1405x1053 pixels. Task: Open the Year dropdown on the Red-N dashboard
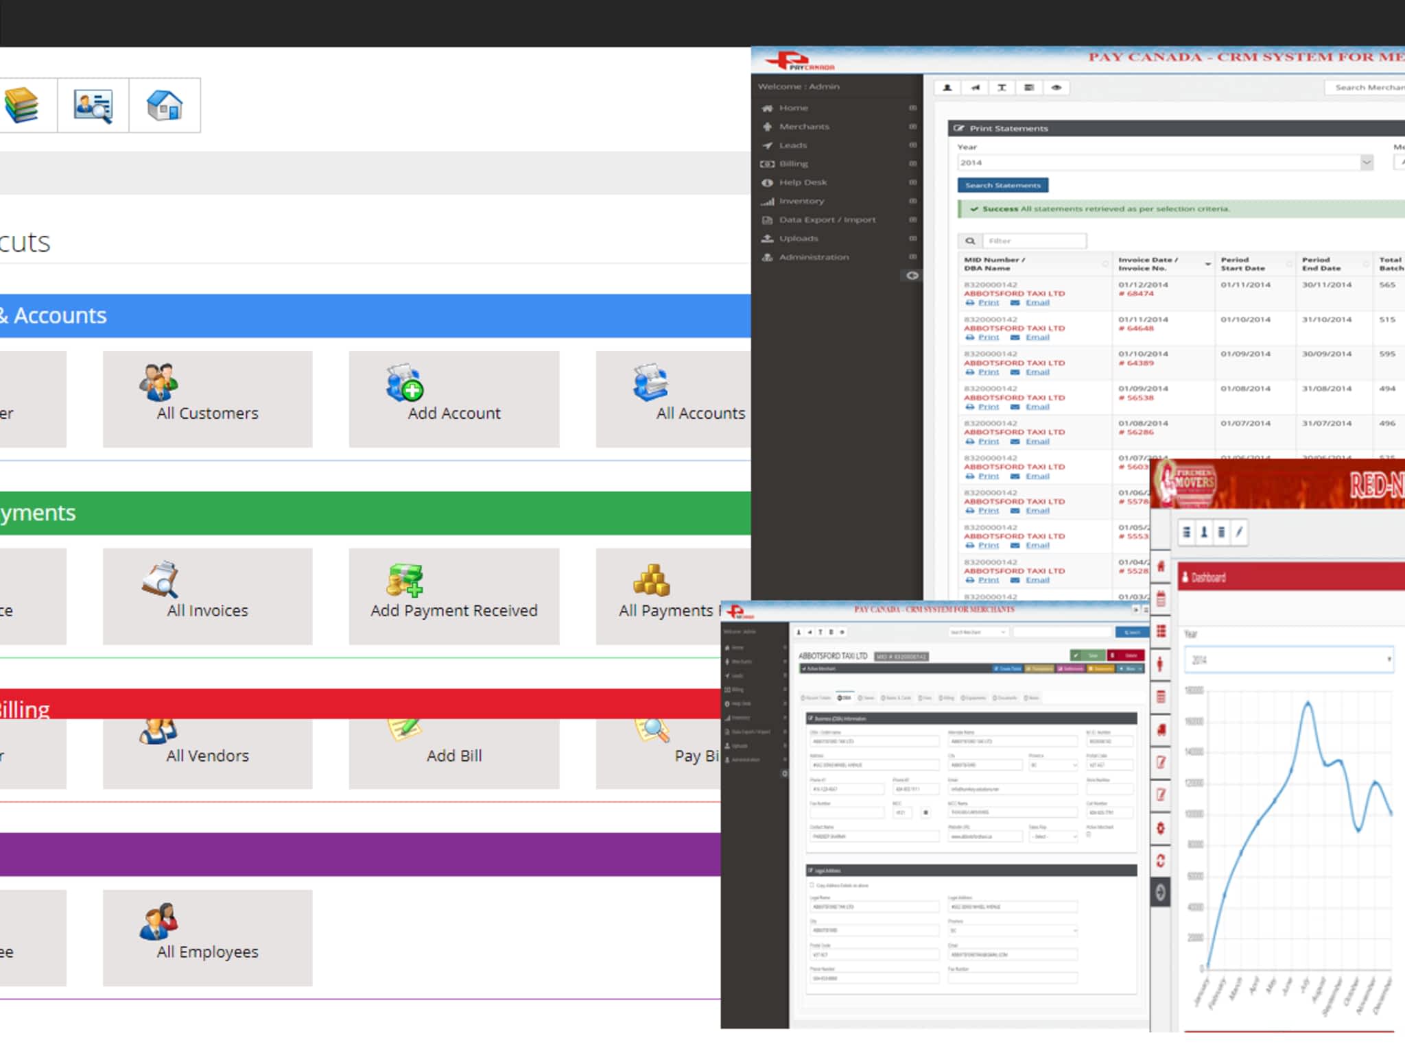pos(1288,659)
